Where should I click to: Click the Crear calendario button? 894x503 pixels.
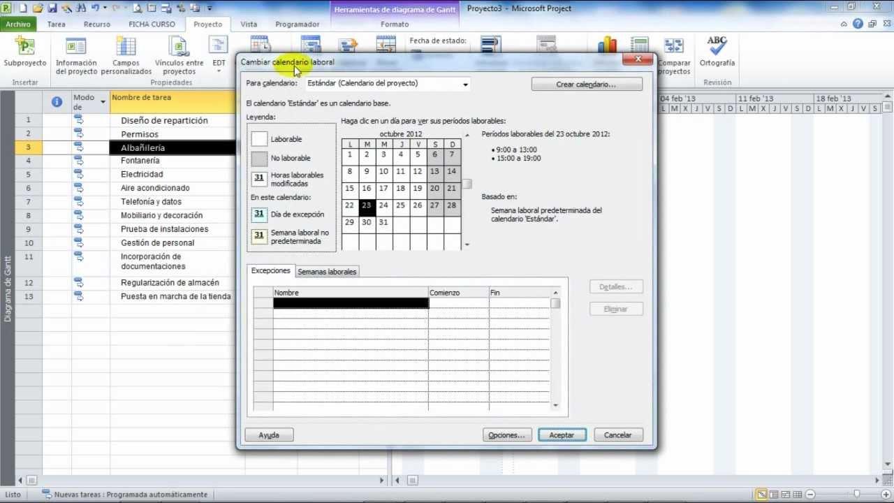point(587,85)
